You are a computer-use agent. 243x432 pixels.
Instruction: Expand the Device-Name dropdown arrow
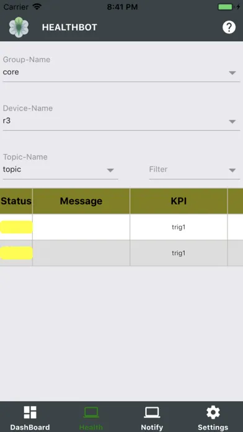(232, 122)
